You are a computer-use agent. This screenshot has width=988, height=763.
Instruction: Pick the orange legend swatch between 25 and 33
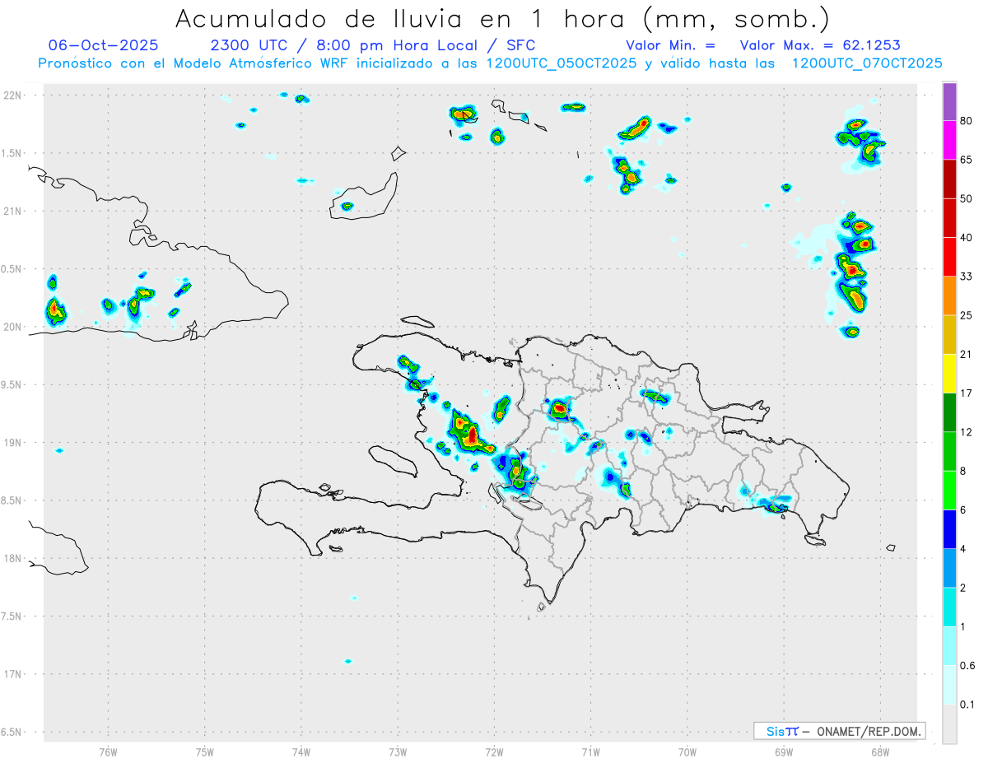949,295
